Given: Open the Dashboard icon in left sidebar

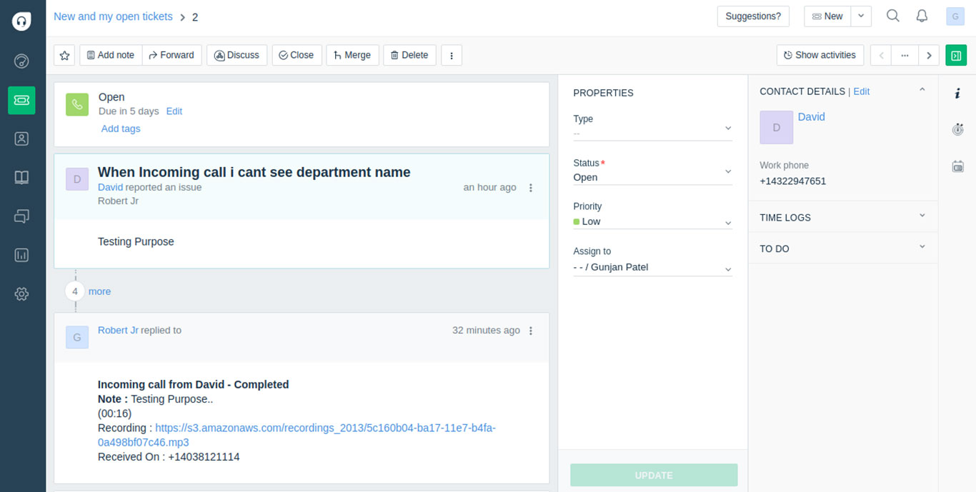Looking at the screenshot, I should click(21, 61).
